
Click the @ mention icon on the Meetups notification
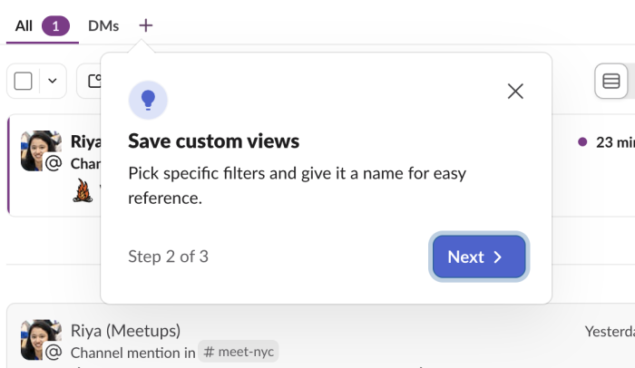coord(54,352)
